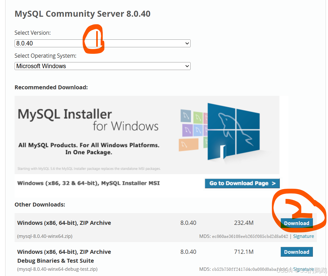
Task: Click the 'Starting with MySQL 5.6' note text
Action: (89, 169)
